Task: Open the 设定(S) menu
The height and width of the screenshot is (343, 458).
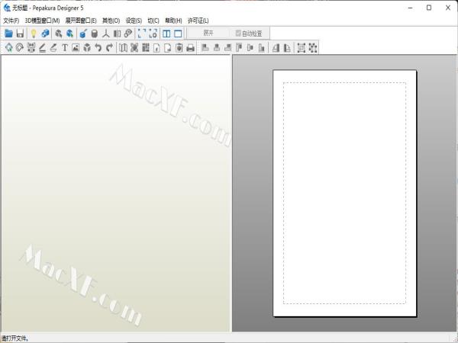Action: pos(134,21)
